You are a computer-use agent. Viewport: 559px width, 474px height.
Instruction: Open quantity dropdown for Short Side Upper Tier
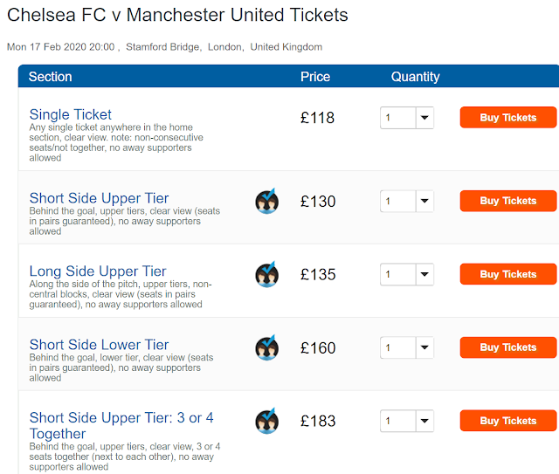pyautogui.click(x=407, y=202)
